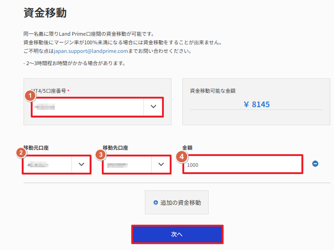Click the numbered step 3 badge

[101, 155]
